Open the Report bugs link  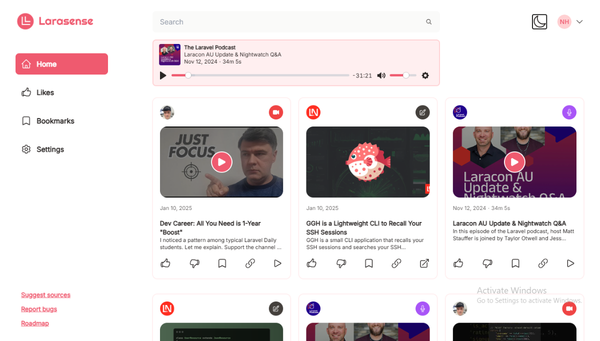(x=39, y=309)
